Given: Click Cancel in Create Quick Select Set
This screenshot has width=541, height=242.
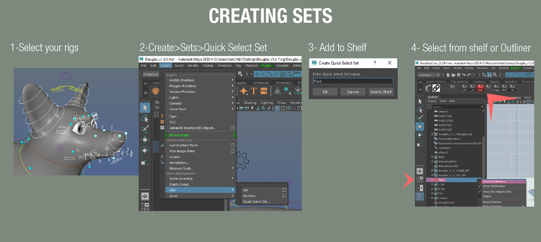Looking at the screenshot, I should tap(353, 91).
